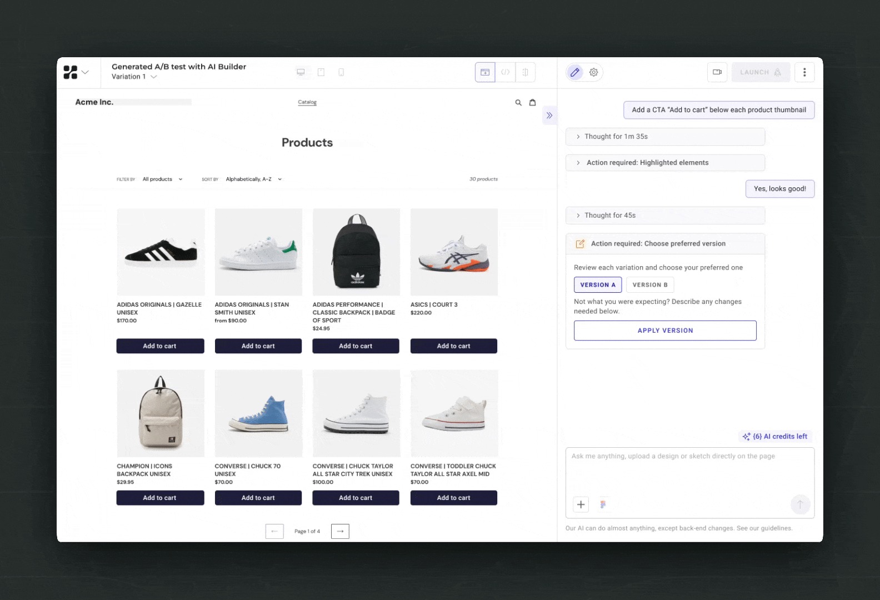
Task: Expand the Variation 1 dropdown
Action: click(134, 77)
